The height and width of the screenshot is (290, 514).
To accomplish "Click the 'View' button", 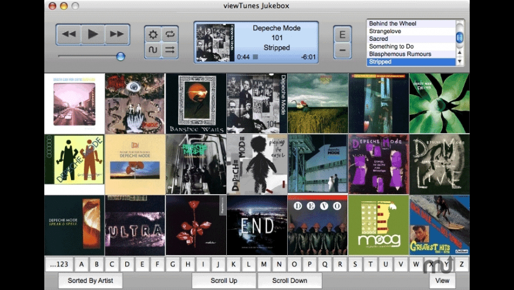I will tap(442, 281).
